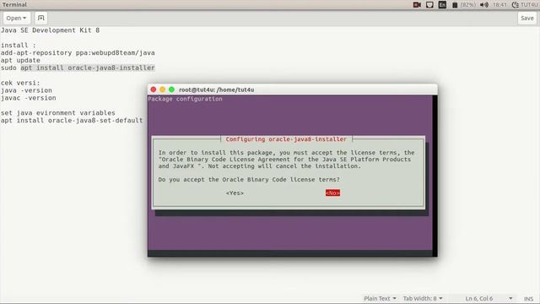Screen dimensions: 540x304
Task: Save the document with Save button
Action: pos(526,18)
